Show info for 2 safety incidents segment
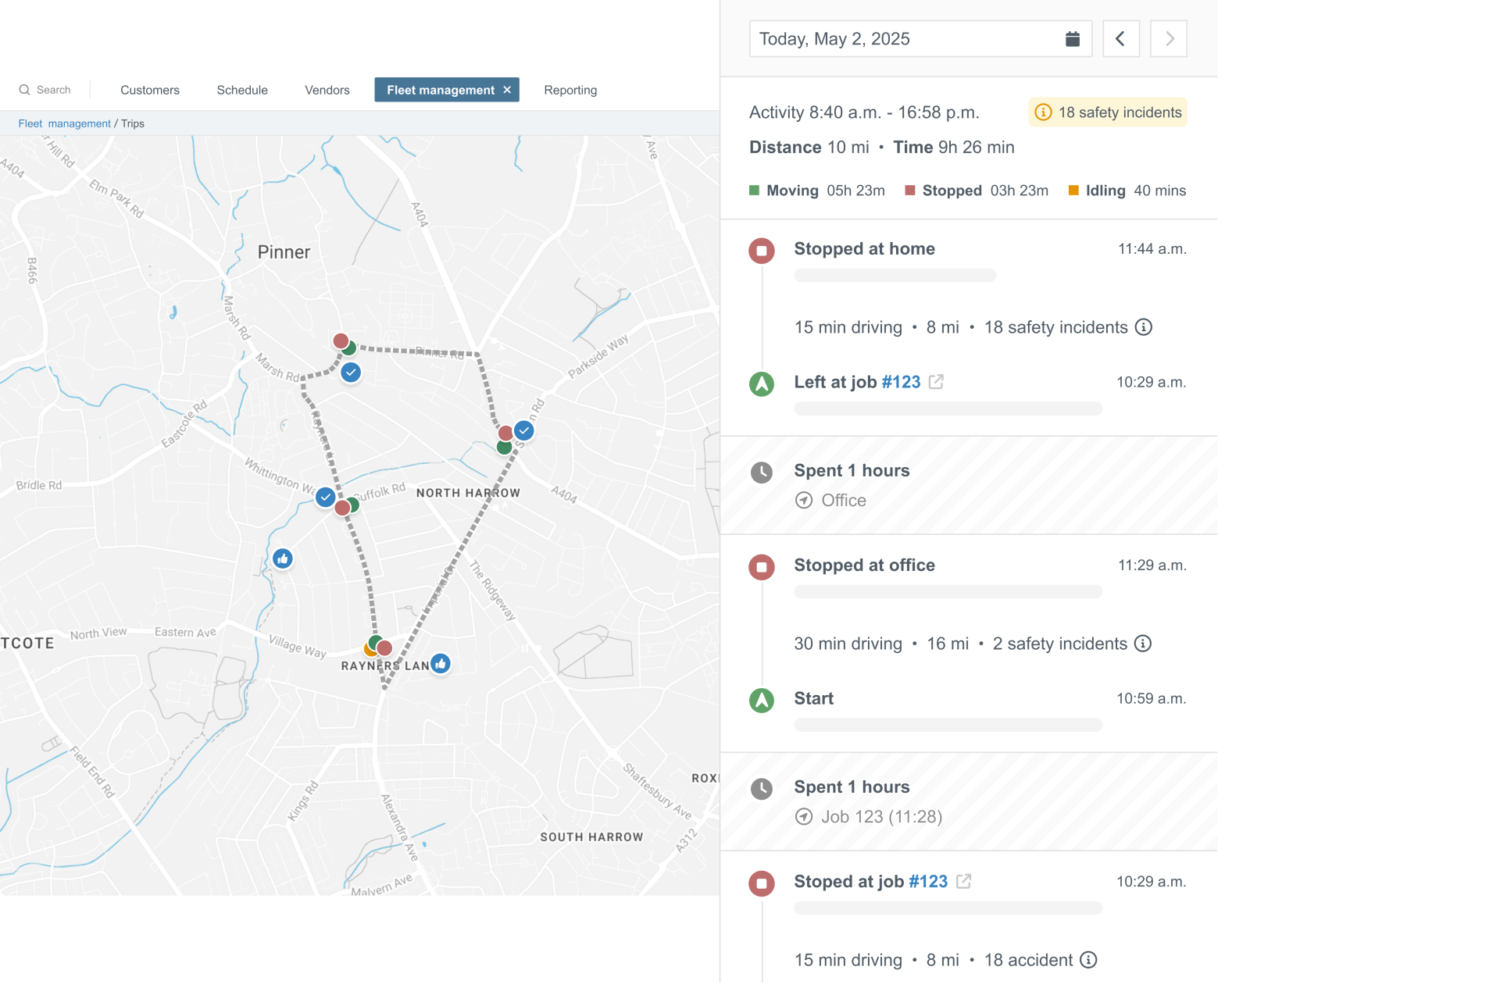Image resolution: width=1500 pixels, height=988 pixels. coord(1143,644)
